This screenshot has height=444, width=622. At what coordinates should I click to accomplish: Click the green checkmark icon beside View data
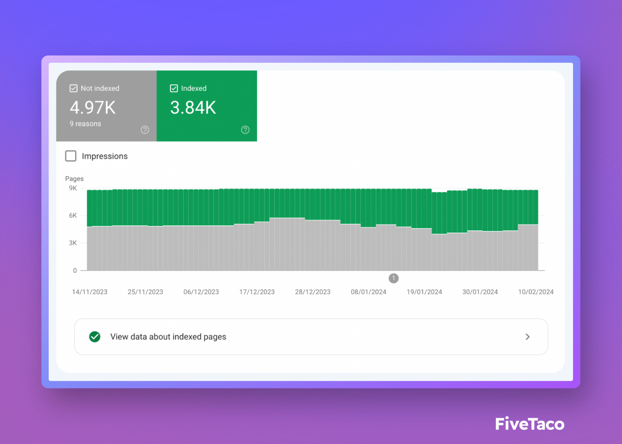pos(95,336)
